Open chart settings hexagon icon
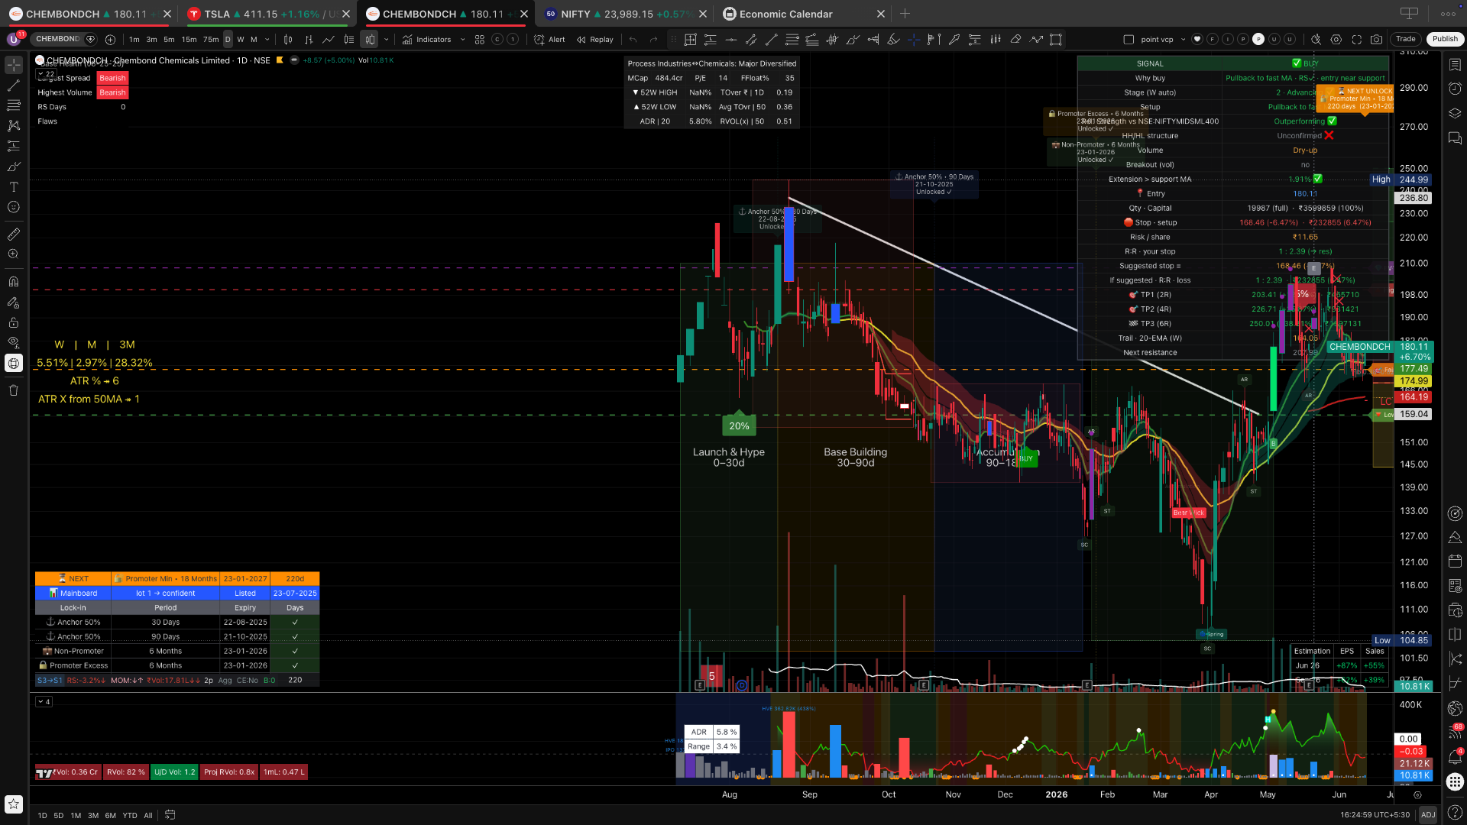Image resolution: width=1467 pixels, height=825 pixels. [1336, 39]
